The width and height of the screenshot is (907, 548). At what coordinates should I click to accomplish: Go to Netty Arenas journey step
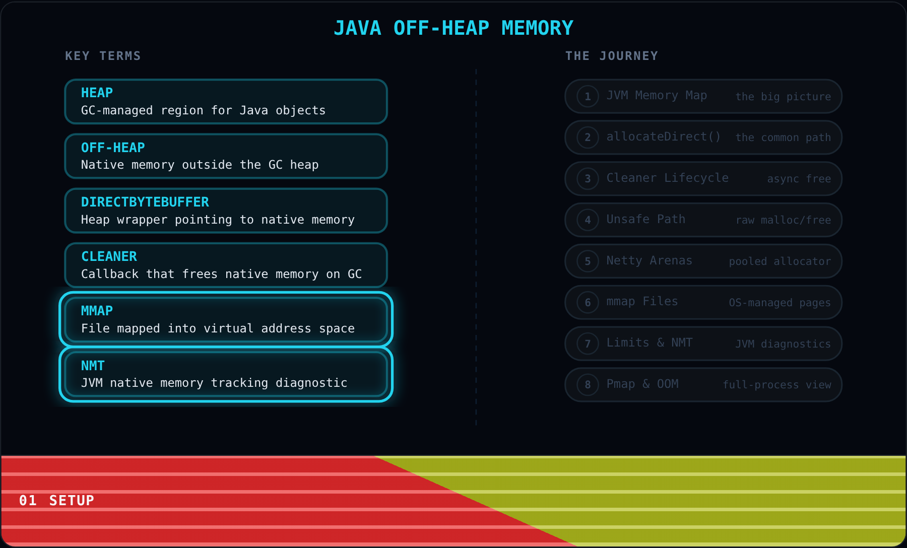703,261
